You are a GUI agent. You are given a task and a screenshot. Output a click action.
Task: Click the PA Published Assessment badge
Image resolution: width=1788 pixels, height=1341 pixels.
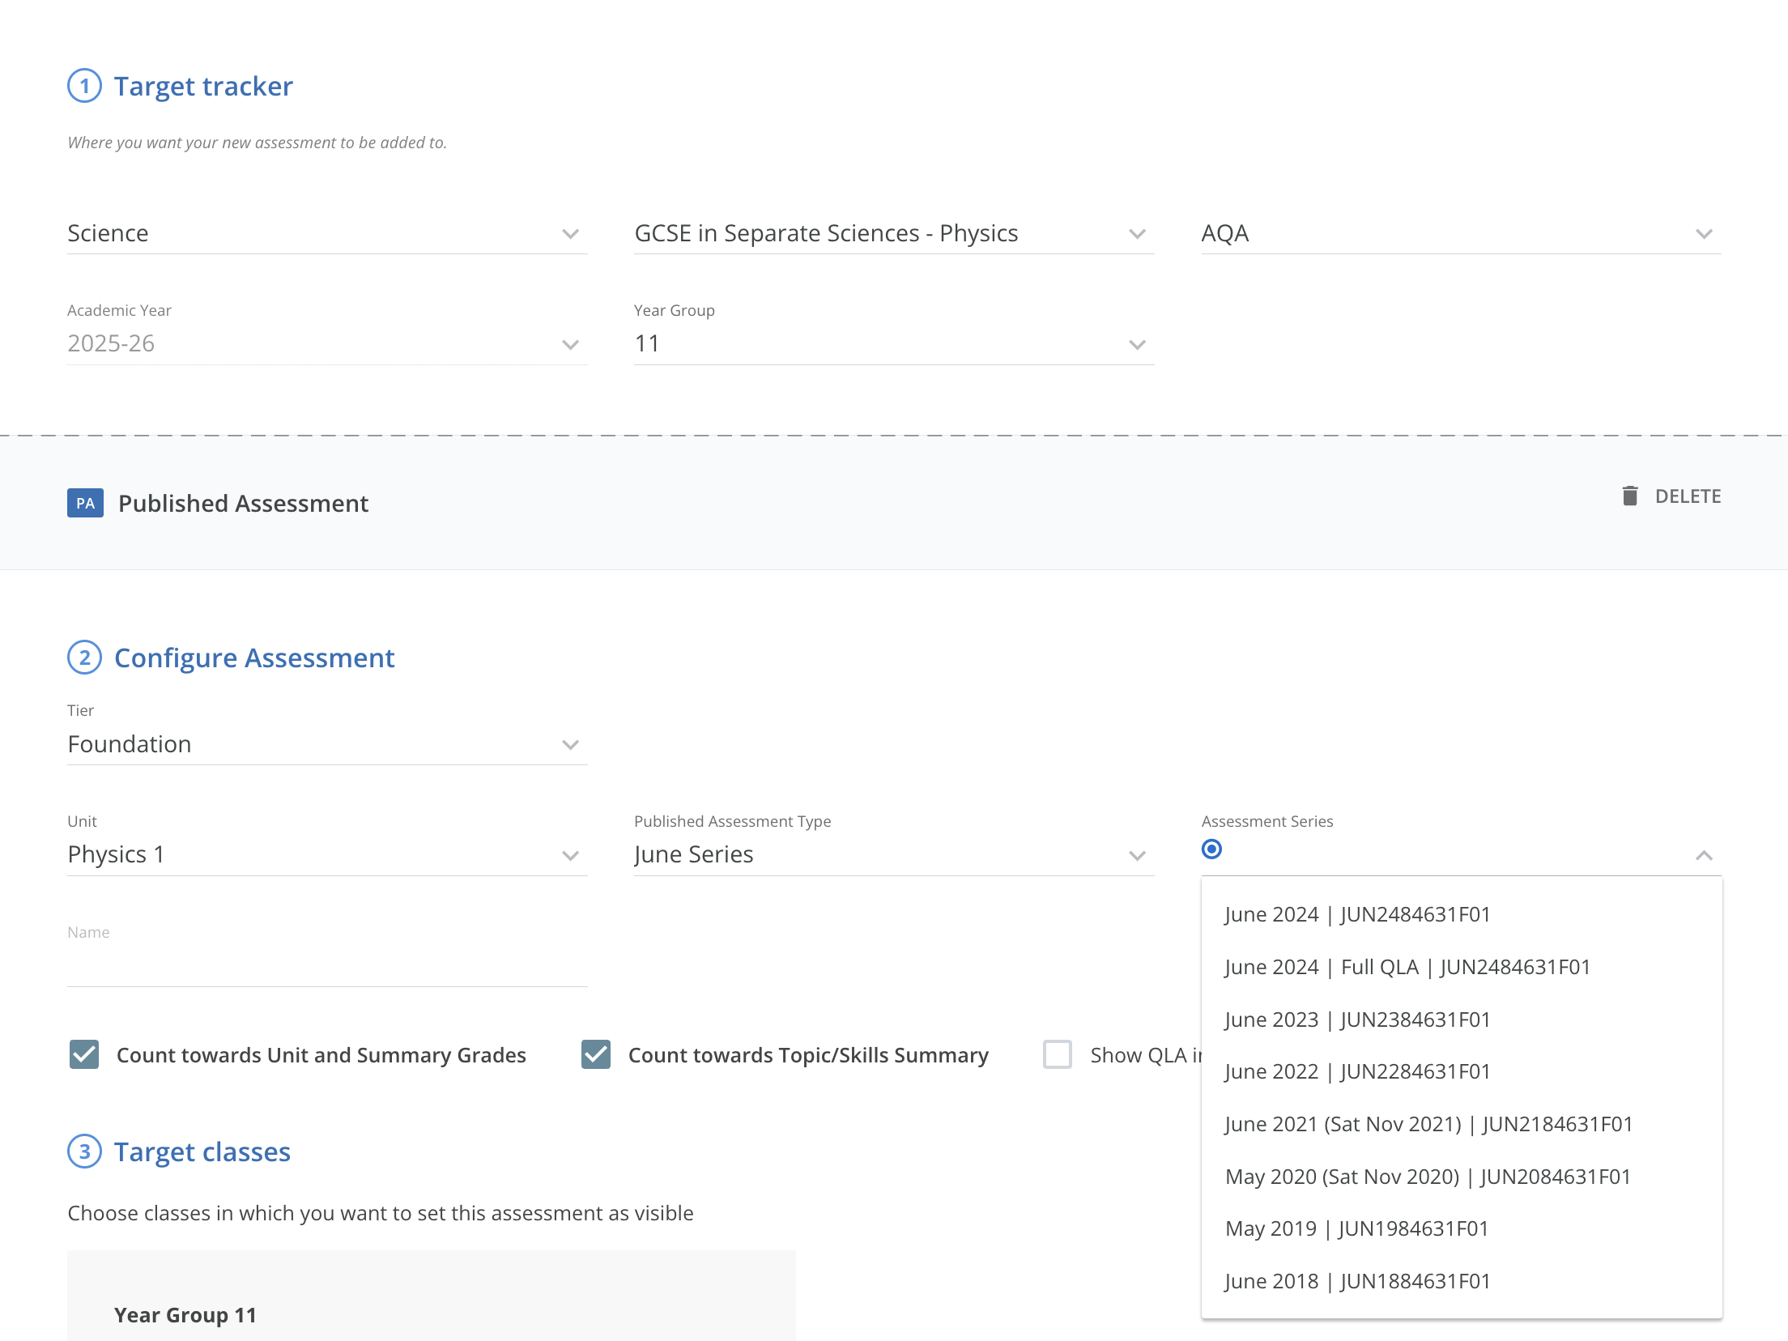coord(85,503)
